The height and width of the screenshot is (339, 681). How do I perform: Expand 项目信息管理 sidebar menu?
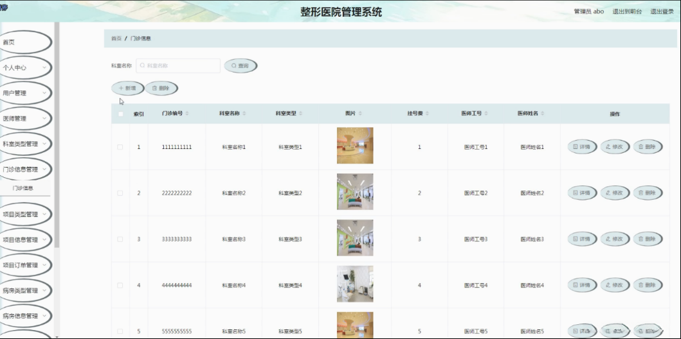(25, 239)
